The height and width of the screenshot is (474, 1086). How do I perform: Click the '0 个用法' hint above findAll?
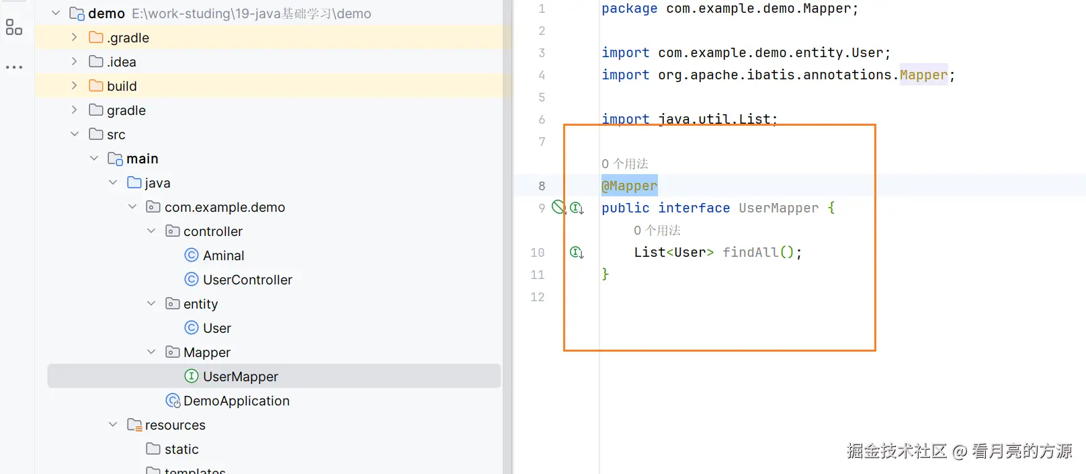pyautogui.click(x=657, y=230)
